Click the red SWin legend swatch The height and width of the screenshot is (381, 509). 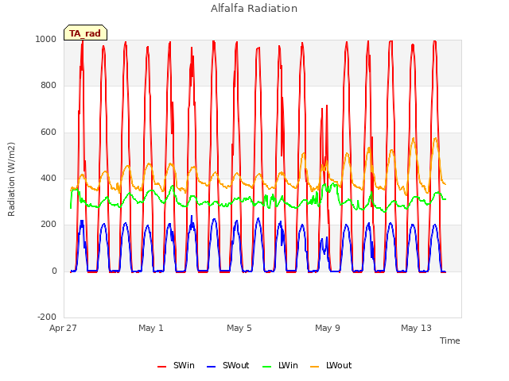tap(161, 367)
